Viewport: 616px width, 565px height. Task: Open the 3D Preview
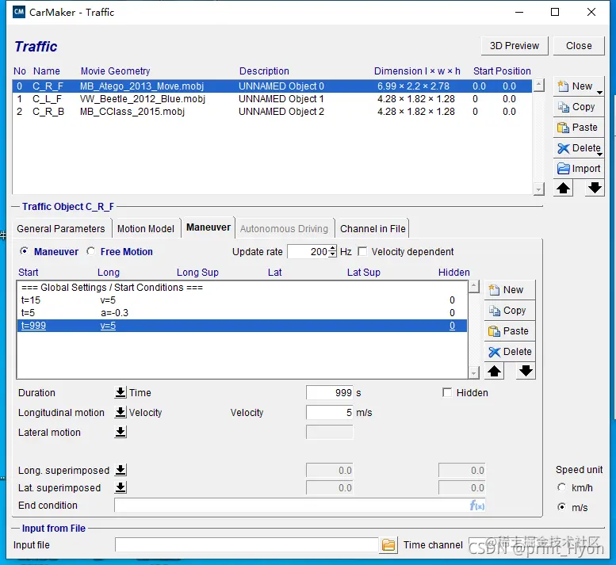coord(515,46)
